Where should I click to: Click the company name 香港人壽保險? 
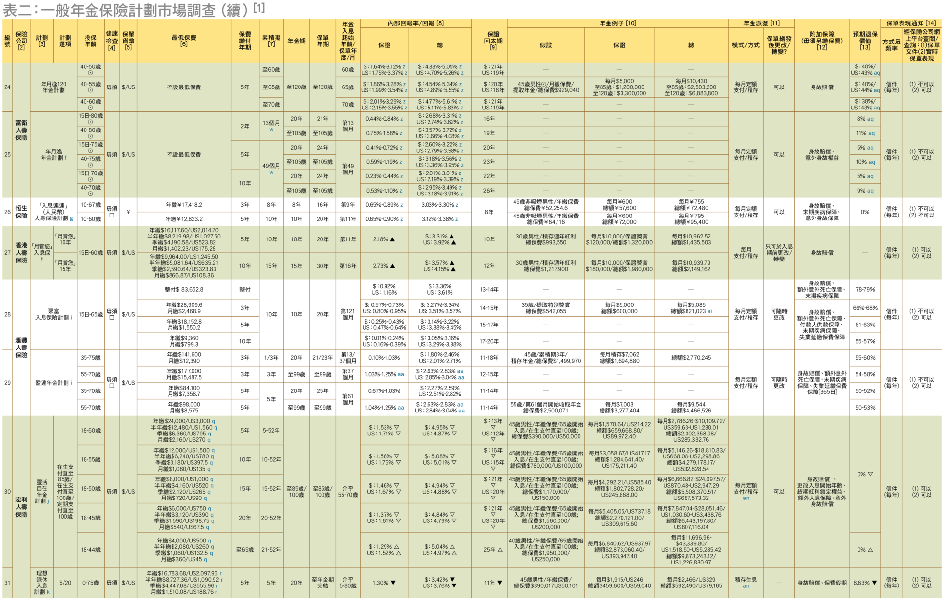pyautogui.click(x=21, y=253)
